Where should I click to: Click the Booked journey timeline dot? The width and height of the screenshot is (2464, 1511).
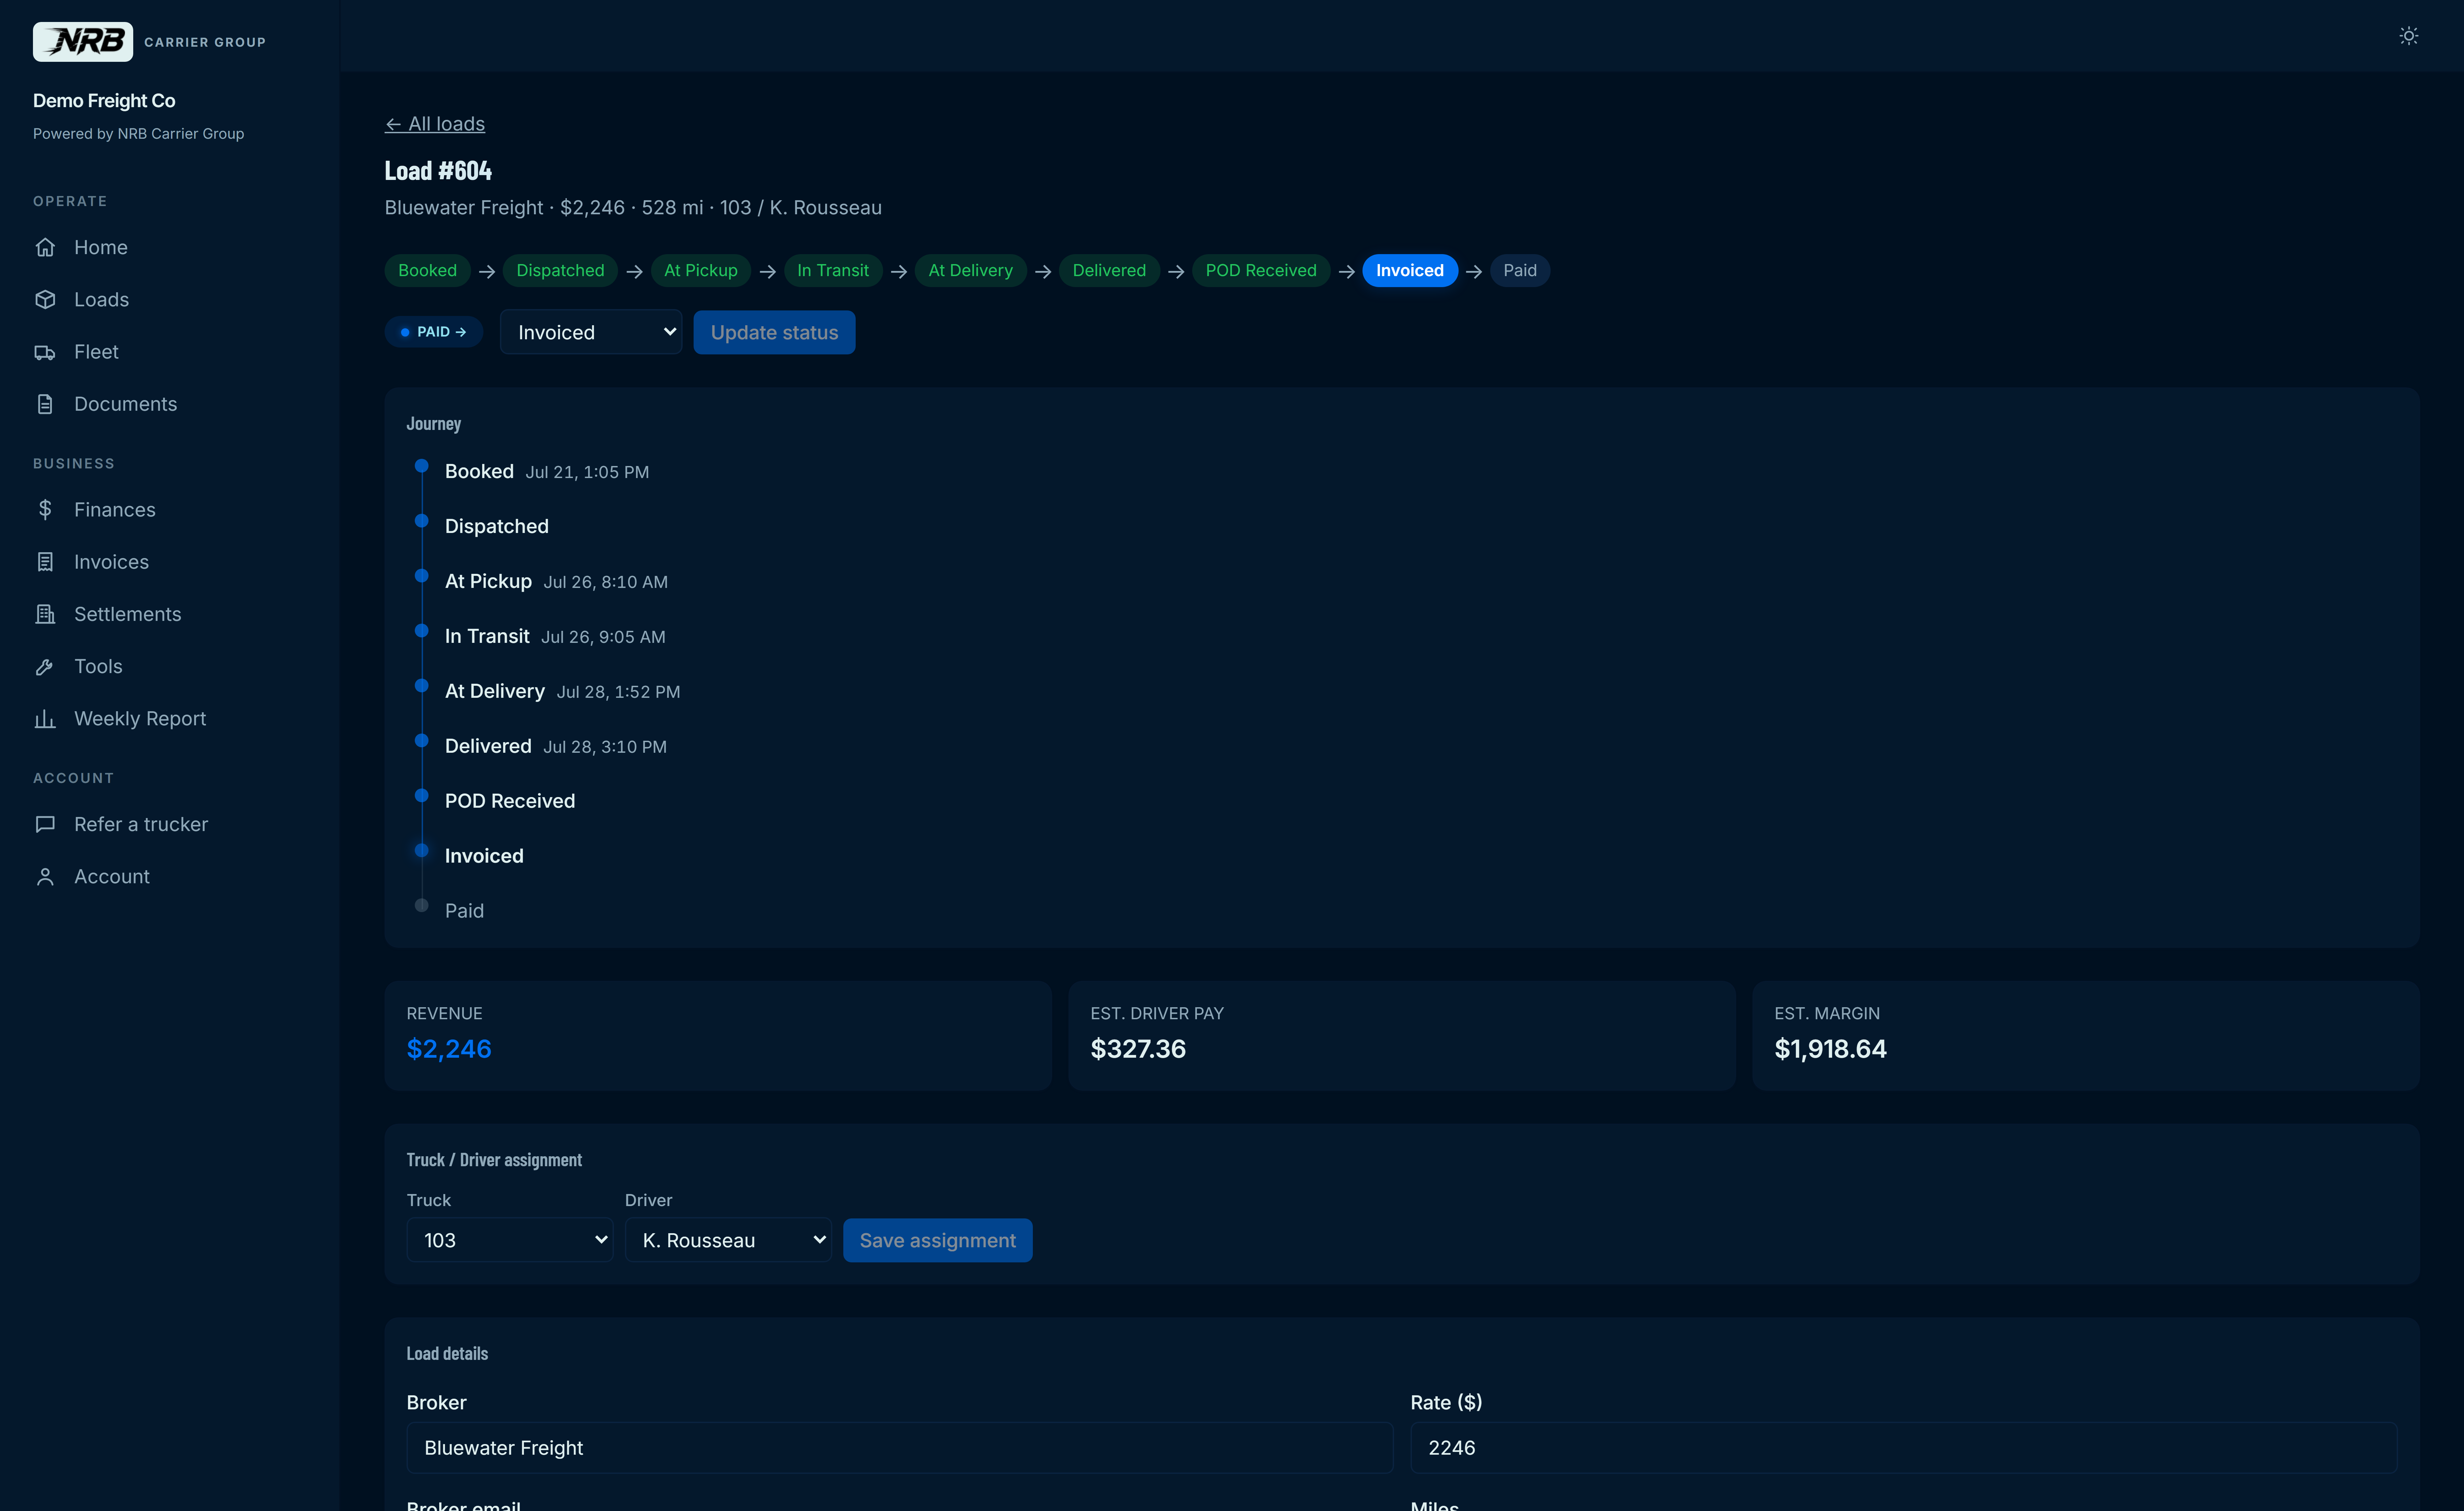(422, 466)
